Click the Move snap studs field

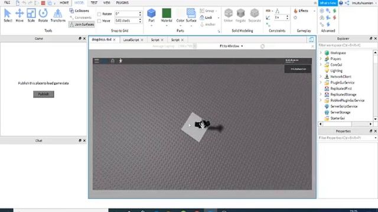tap(126, 21)
